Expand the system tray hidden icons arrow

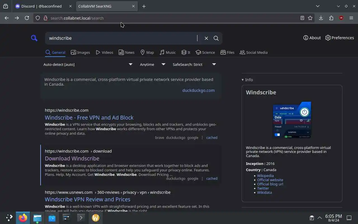click(x=319, y=218)
